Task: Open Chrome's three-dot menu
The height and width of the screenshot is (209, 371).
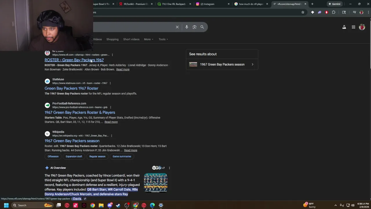Action: point(368,12)
